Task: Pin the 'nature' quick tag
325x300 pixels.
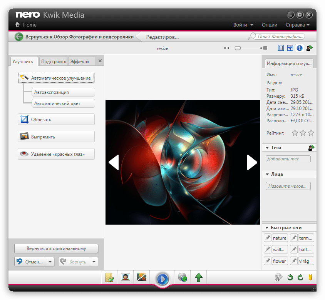Action: click(268, 238)
